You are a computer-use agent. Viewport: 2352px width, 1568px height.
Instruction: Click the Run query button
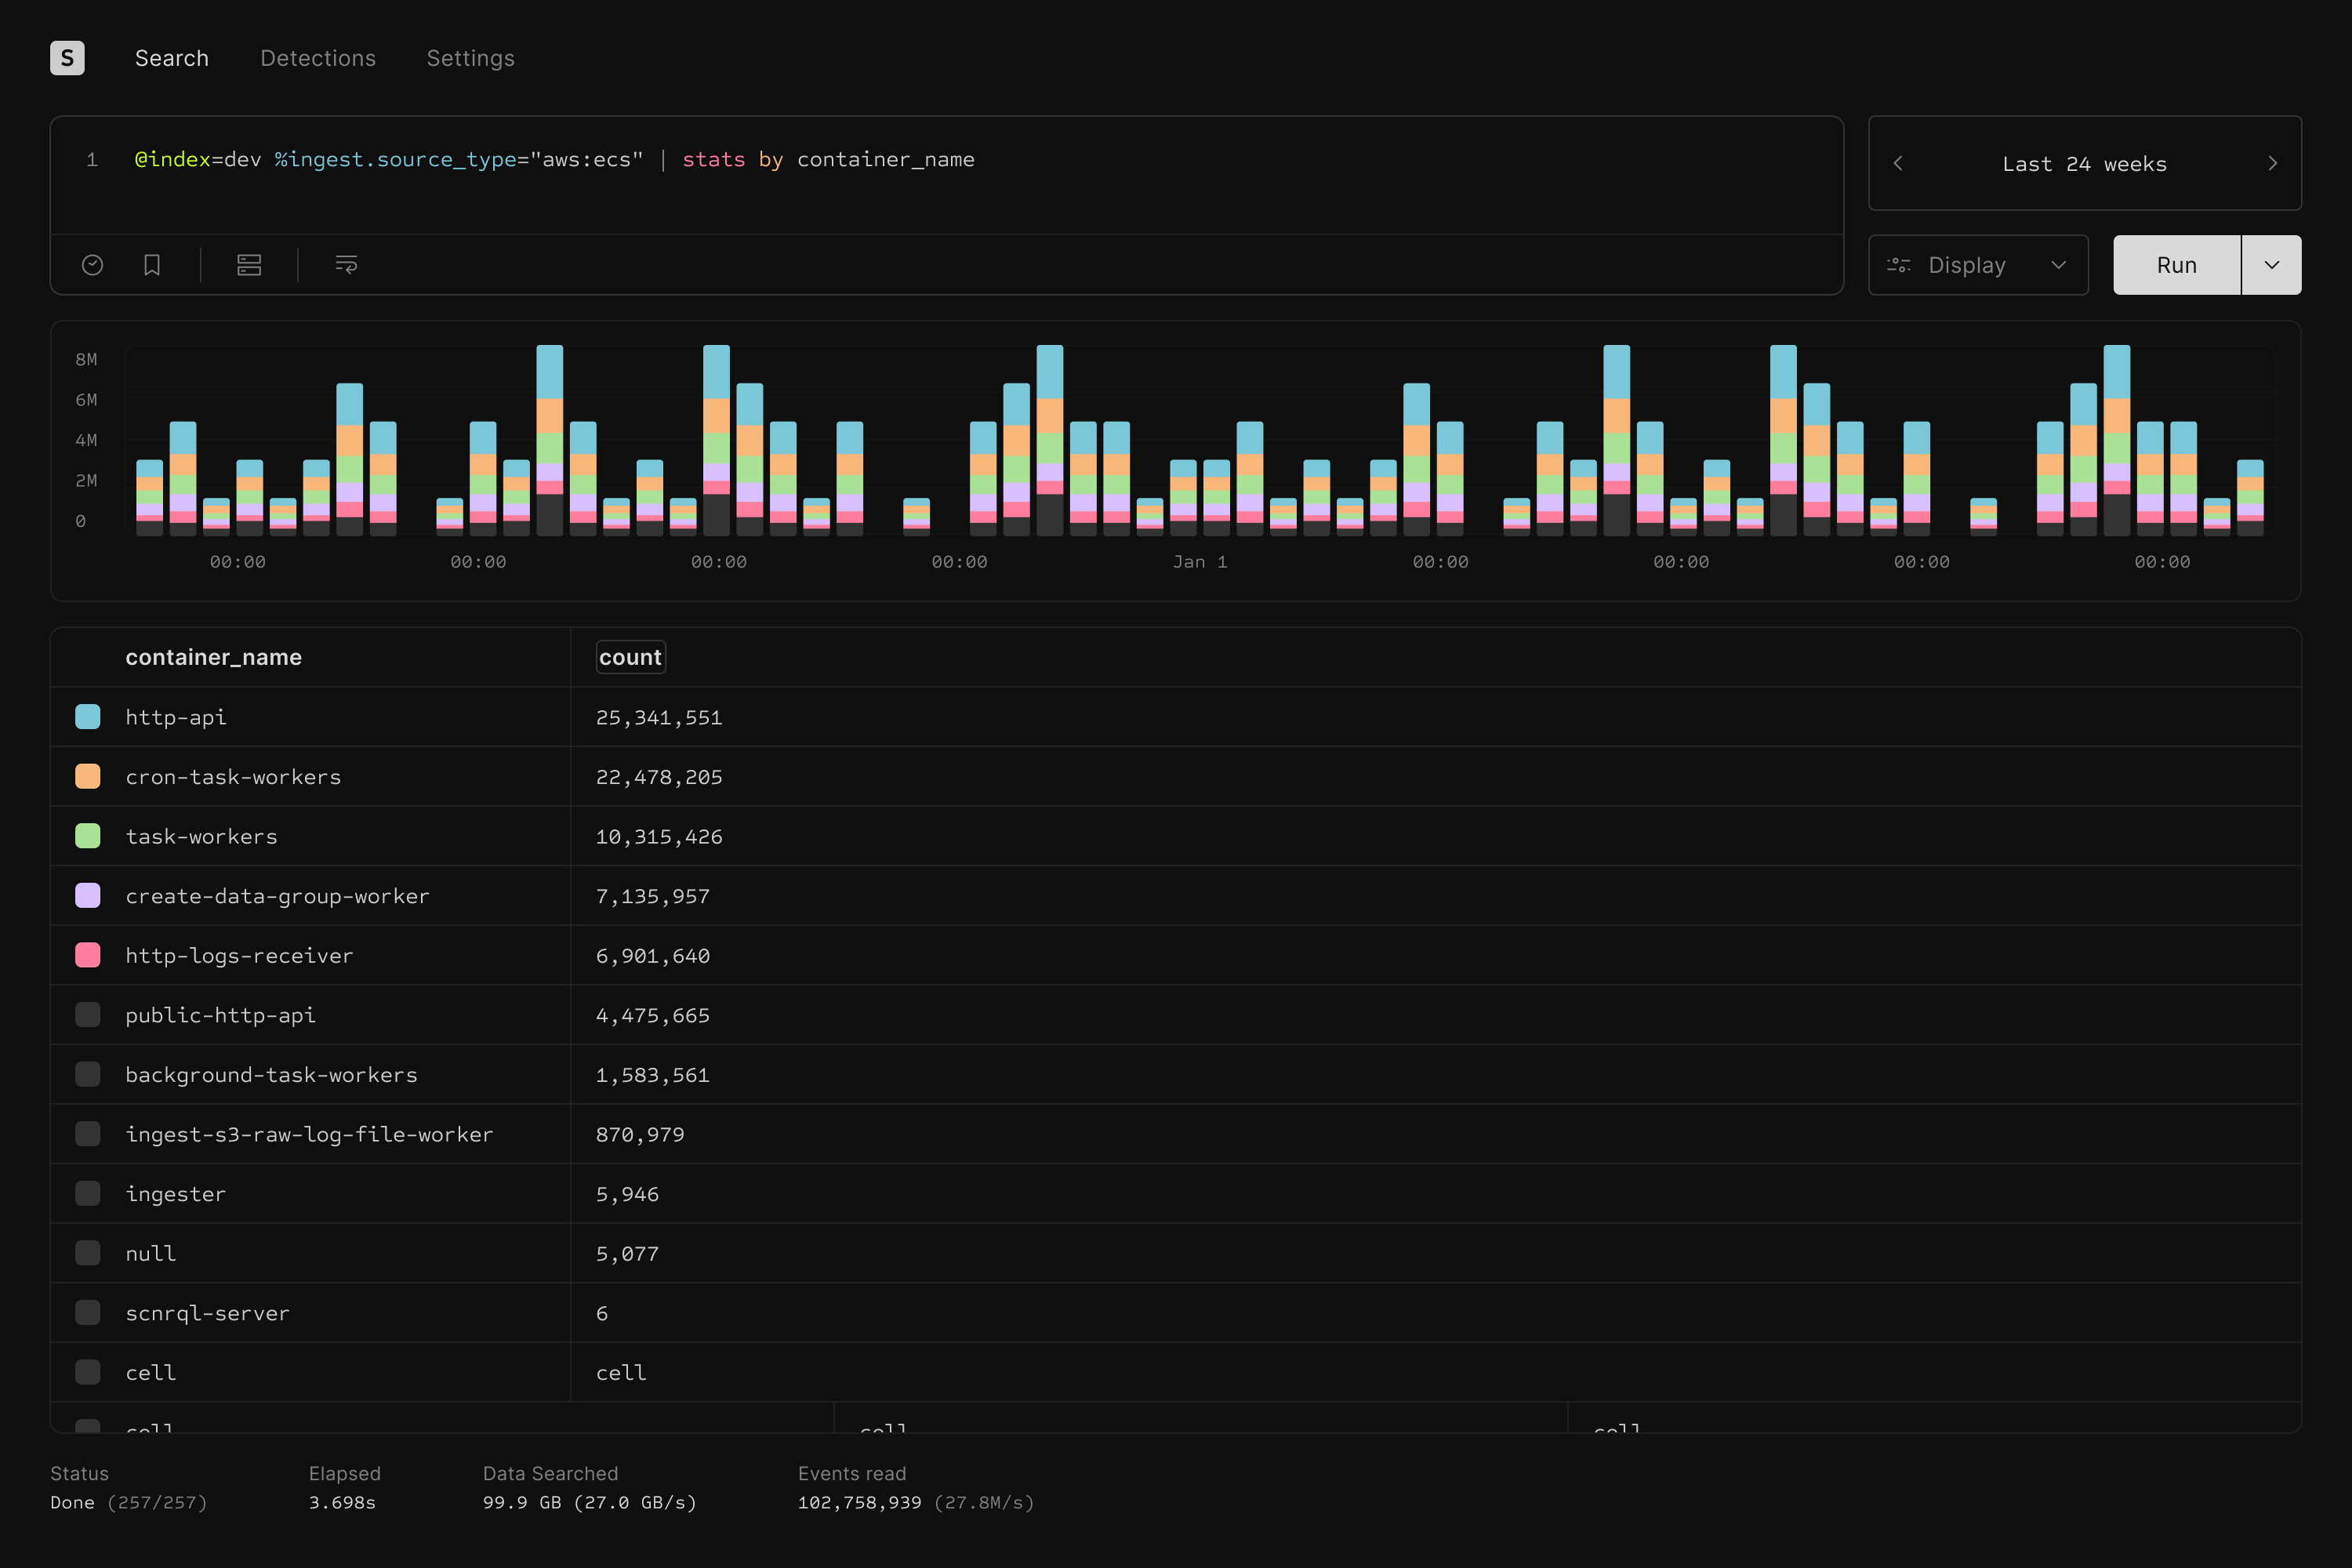(x=2177, y=265)
